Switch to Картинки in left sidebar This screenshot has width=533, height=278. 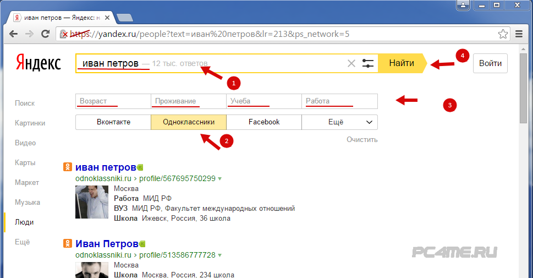pos(30,123)
